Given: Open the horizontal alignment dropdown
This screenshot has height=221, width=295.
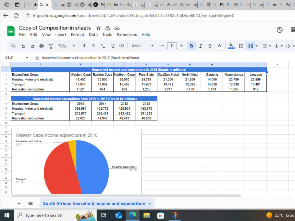Looking at the screenshot, I should [x=266, y=46].
